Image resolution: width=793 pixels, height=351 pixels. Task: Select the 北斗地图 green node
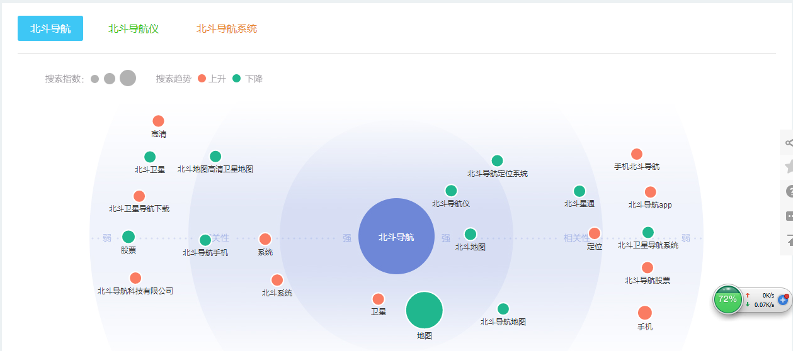471,234
